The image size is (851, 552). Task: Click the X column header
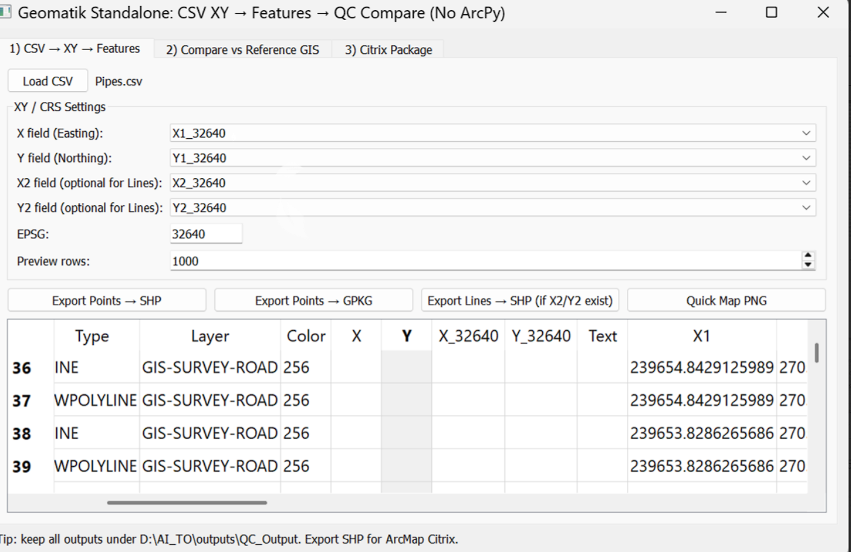pos(356,336)
